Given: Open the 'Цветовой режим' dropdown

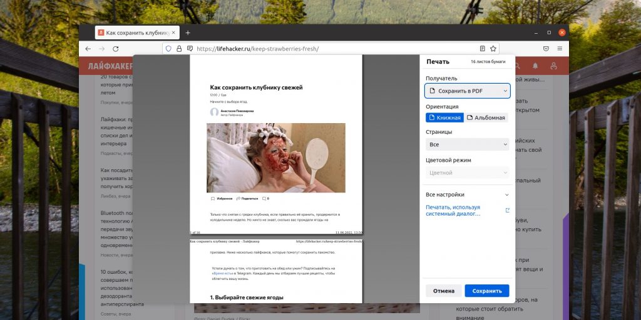Looking at the screenshot, I should 467,172.
